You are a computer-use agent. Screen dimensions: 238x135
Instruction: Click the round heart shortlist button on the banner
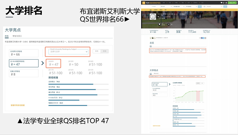tap(159, 24)
